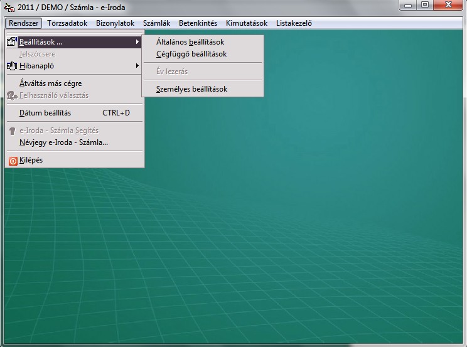The image size is (467, 347).
Task: Click the Felhasználó választás user icon
Action: 12,95
